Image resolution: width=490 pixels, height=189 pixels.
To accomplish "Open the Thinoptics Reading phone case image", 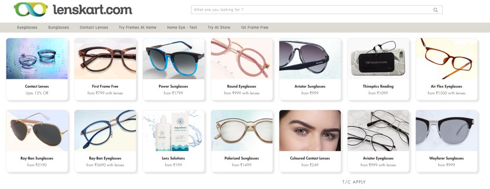I will tap(378, 58).
